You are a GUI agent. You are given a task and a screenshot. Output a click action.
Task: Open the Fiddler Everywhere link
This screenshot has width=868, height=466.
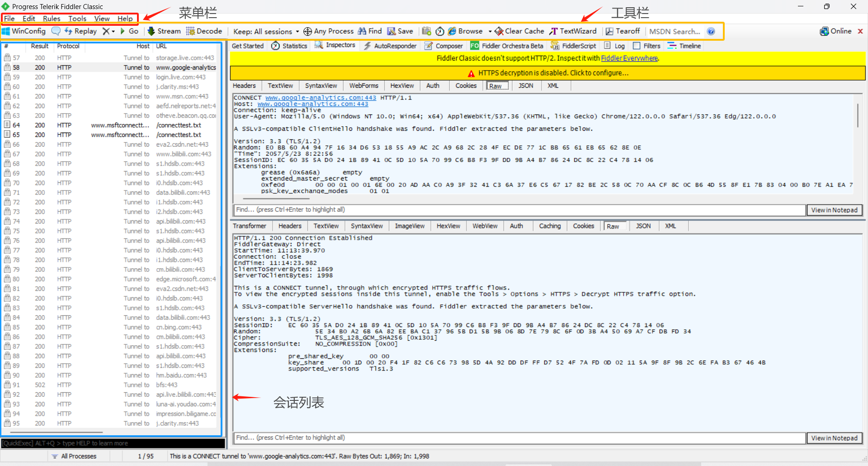(x=629, y=58)
